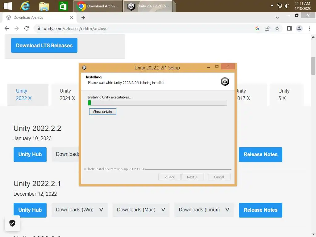The width and height of the screenshot is (316, 237).
Task: Focus the address bar with unity.com URL
Action: point(141,28)
